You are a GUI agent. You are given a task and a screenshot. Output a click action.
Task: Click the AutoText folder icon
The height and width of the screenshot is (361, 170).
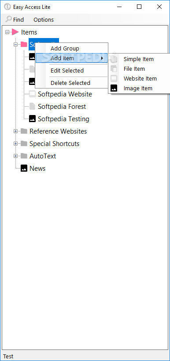[x=24, y=156]
